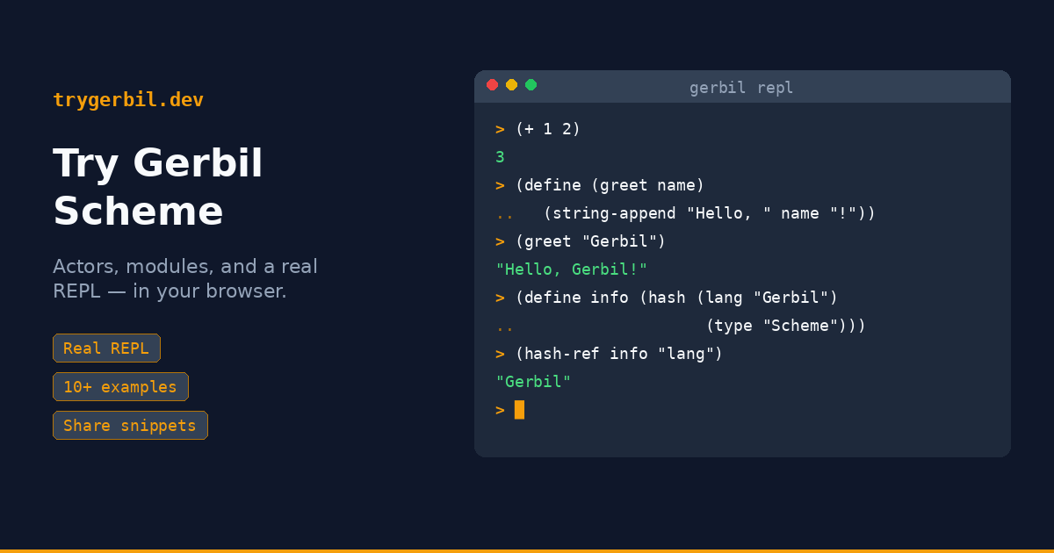Click the continuation dots before (type "Scheme") line

(x=504, y=327)
